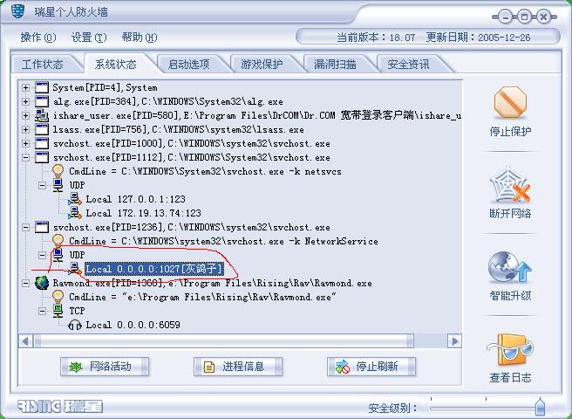Click the 停止保护 stop protection icon
Viewport: 572px width, 419px height.
coord(510,102)
